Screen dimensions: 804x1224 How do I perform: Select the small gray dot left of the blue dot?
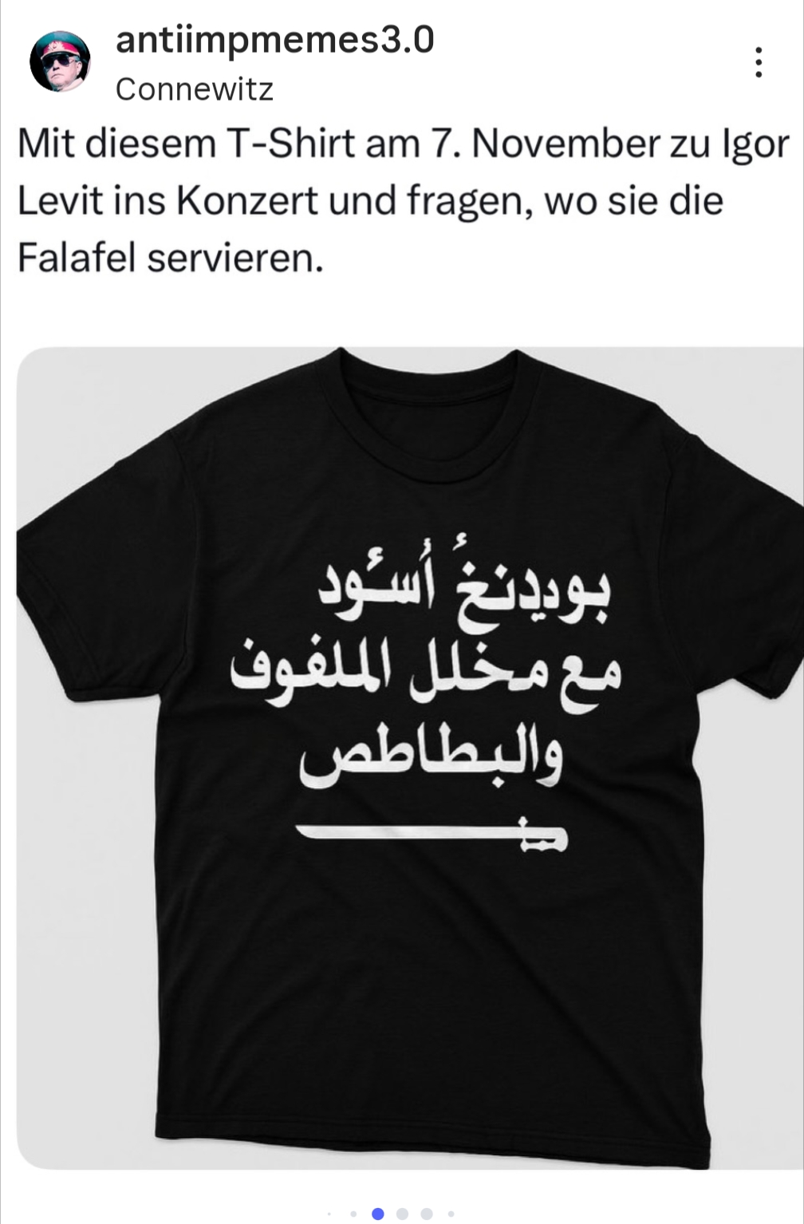coord(353,1214)
